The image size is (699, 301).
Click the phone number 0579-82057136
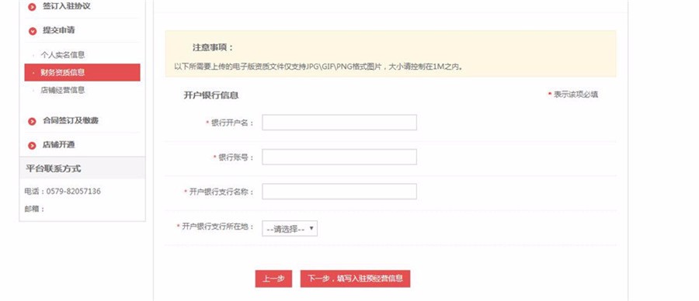[74, 192]
